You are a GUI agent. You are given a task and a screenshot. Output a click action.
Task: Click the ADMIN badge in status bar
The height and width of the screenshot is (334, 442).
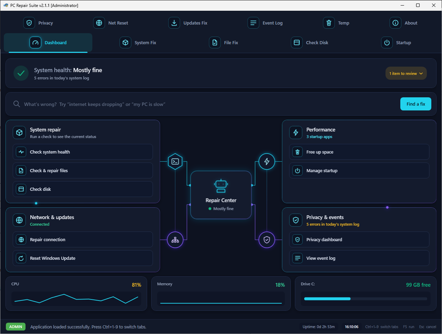tap(16, 327)
